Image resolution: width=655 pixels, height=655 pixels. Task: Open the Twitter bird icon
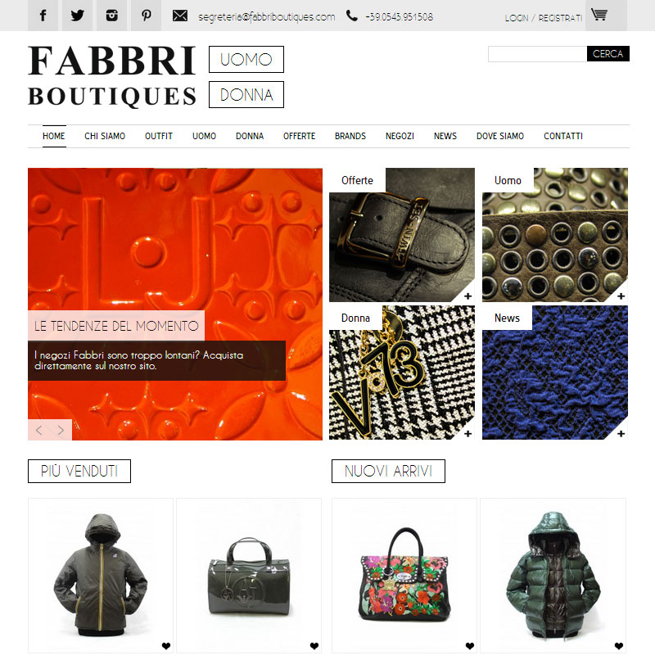pos(77,16)
